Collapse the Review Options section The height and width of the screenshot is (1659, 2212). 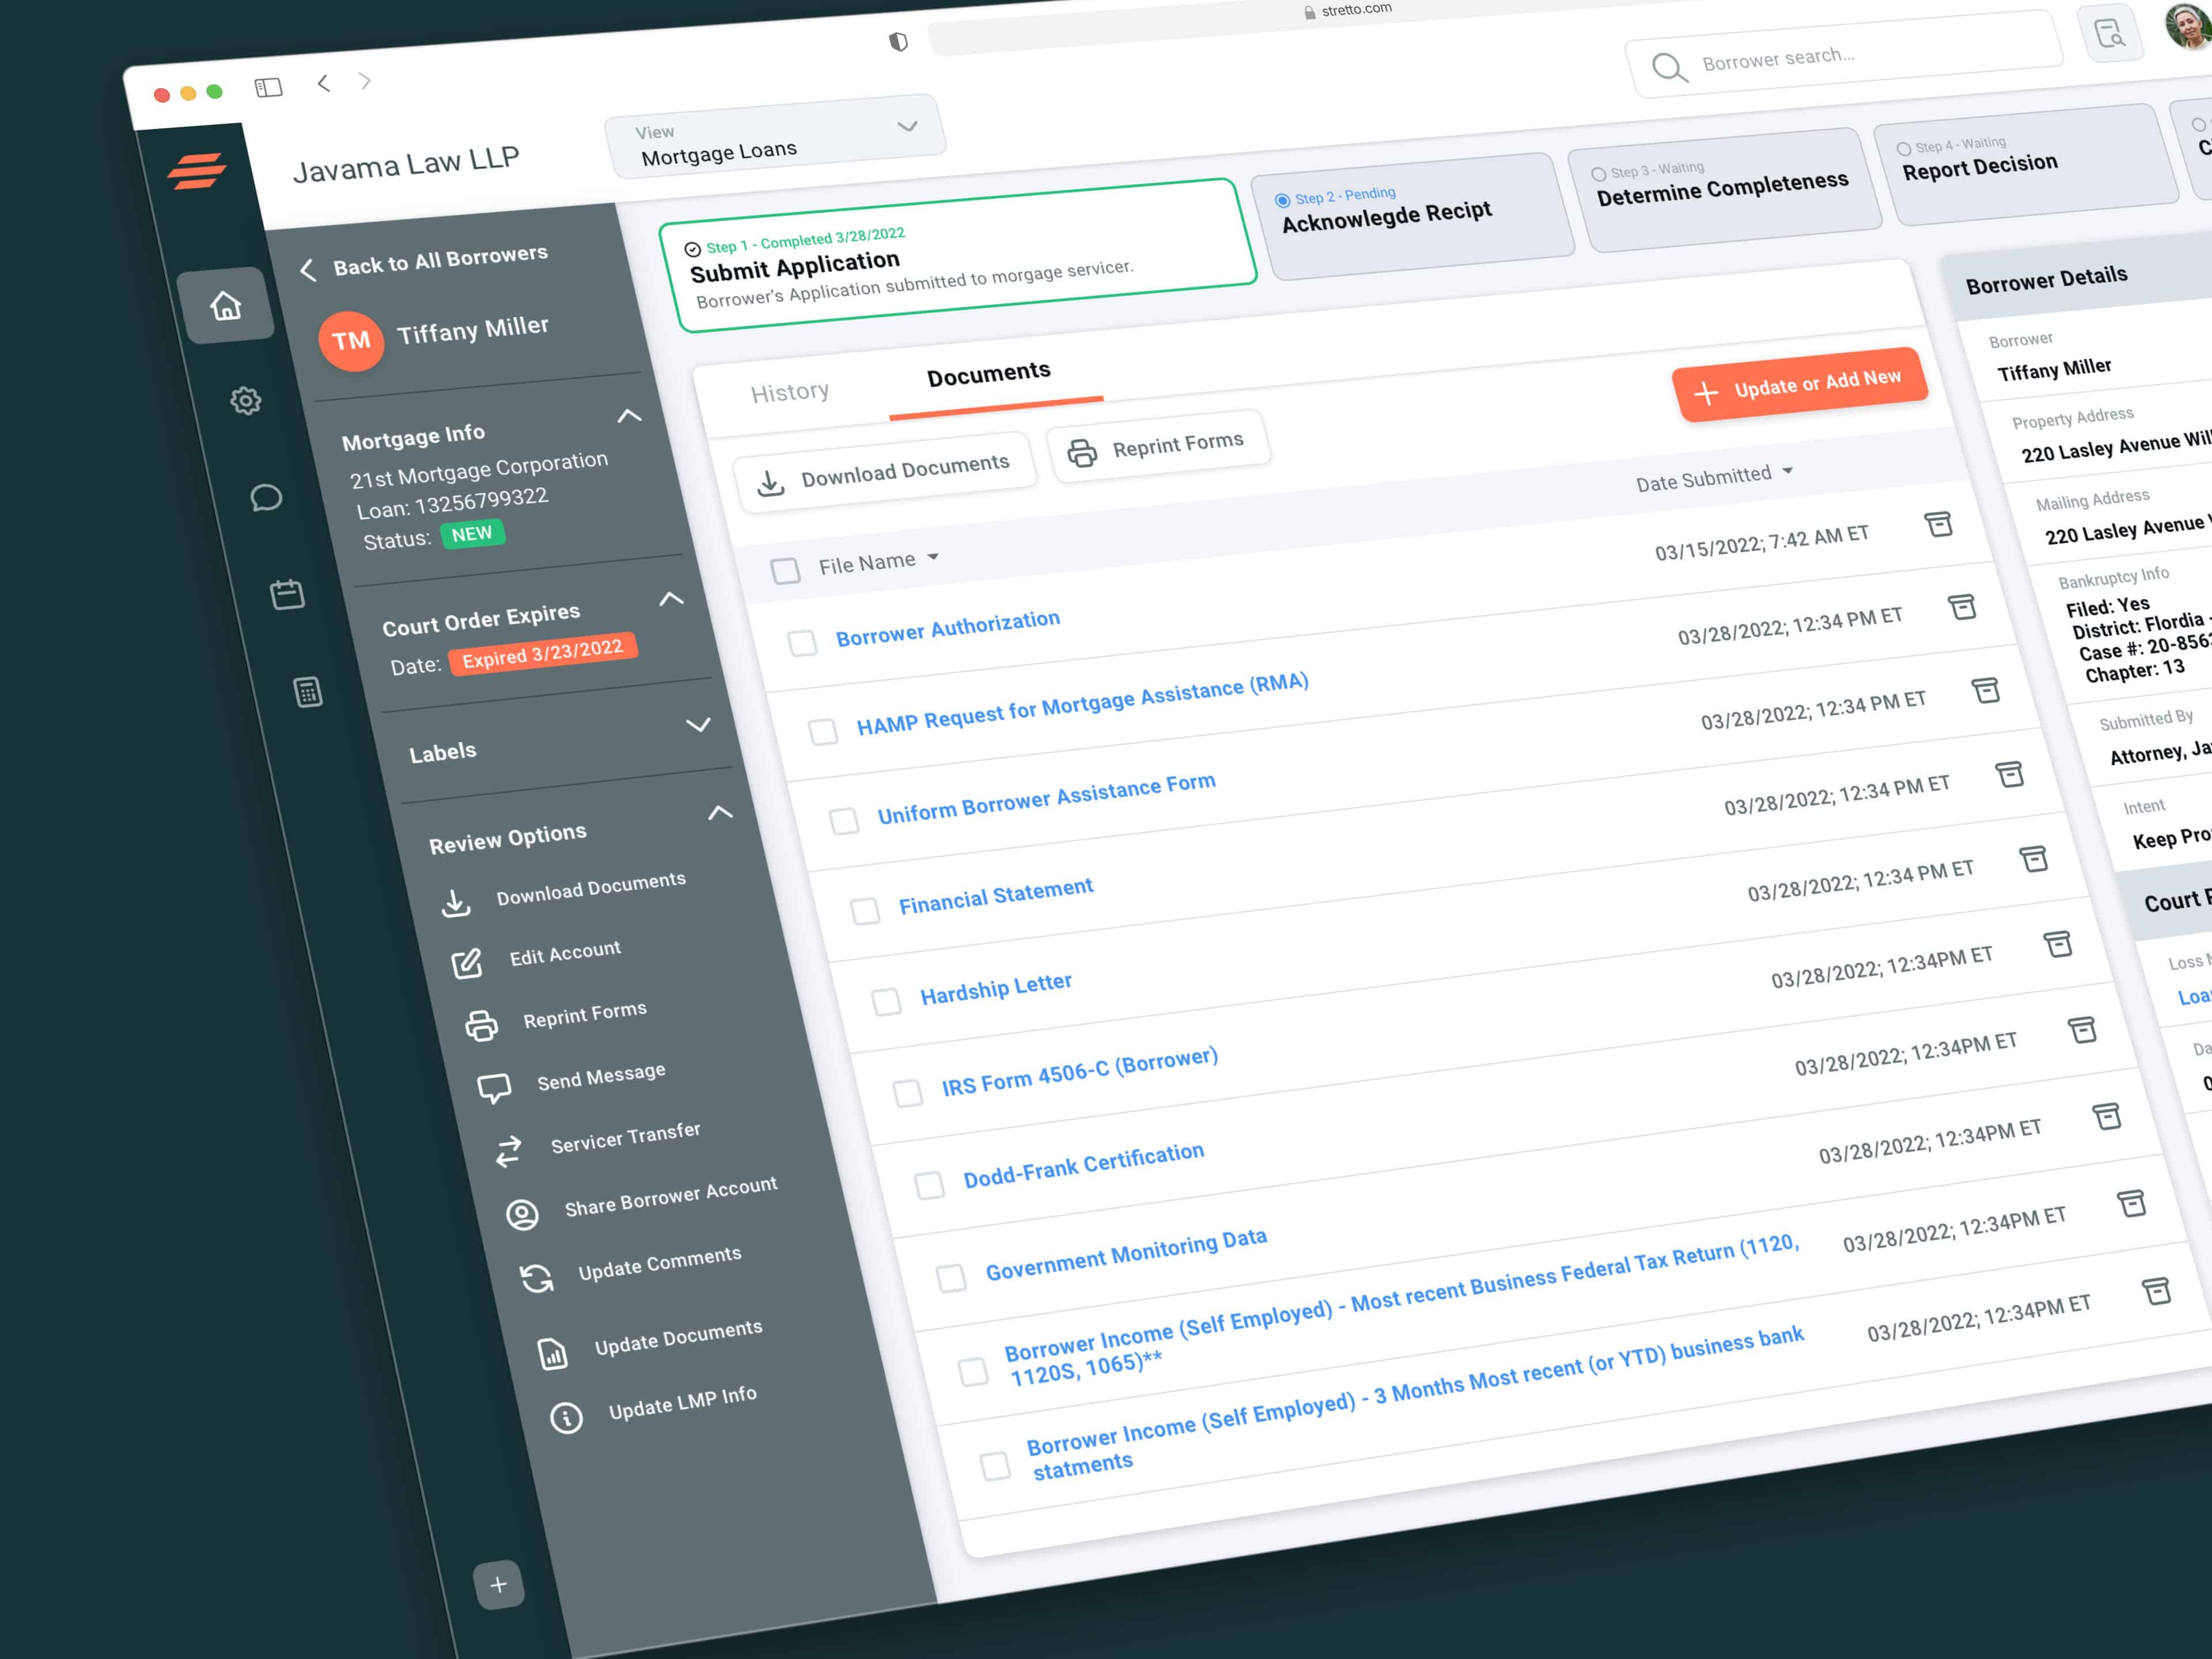click(x=720, y=812)
